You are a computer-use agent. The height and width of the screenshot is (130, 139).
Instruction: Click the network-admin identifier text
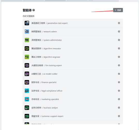[x=50, y=31]
